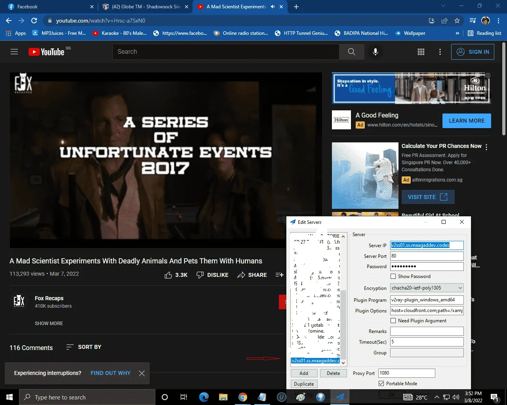This screenshot has height=405, width=507.
Task: Click the Server Port field
Action: point(427,256)
